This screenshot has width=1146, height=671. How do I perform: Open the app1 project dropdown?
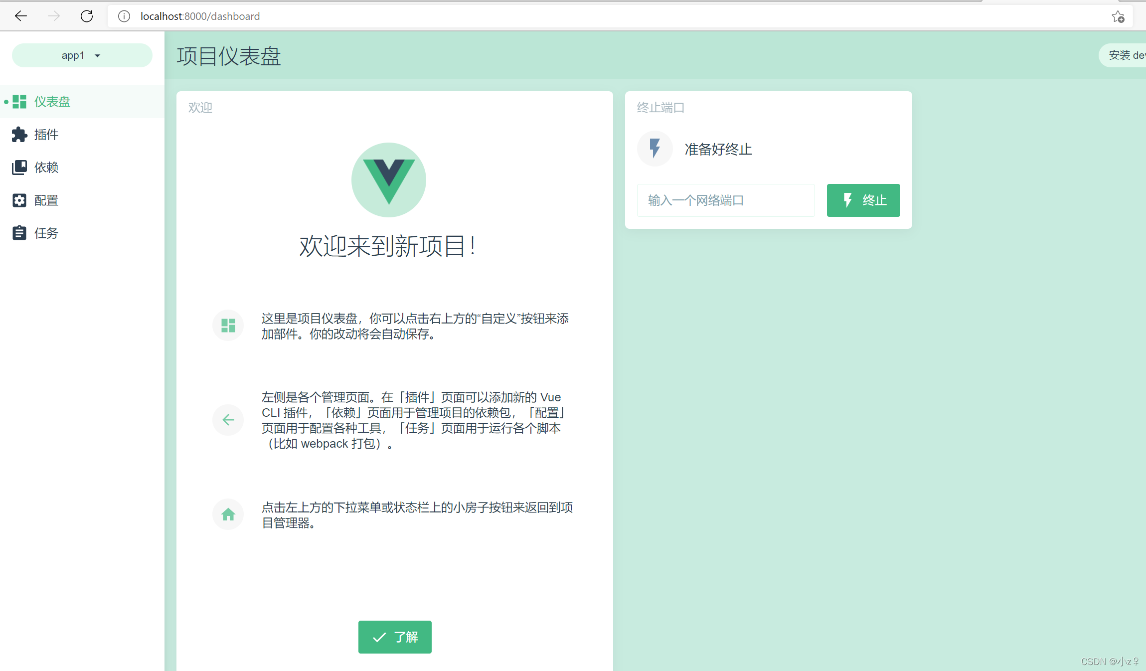point(73,55)
